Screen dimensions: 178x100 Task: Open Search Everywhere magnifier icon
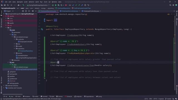point(170,5)
